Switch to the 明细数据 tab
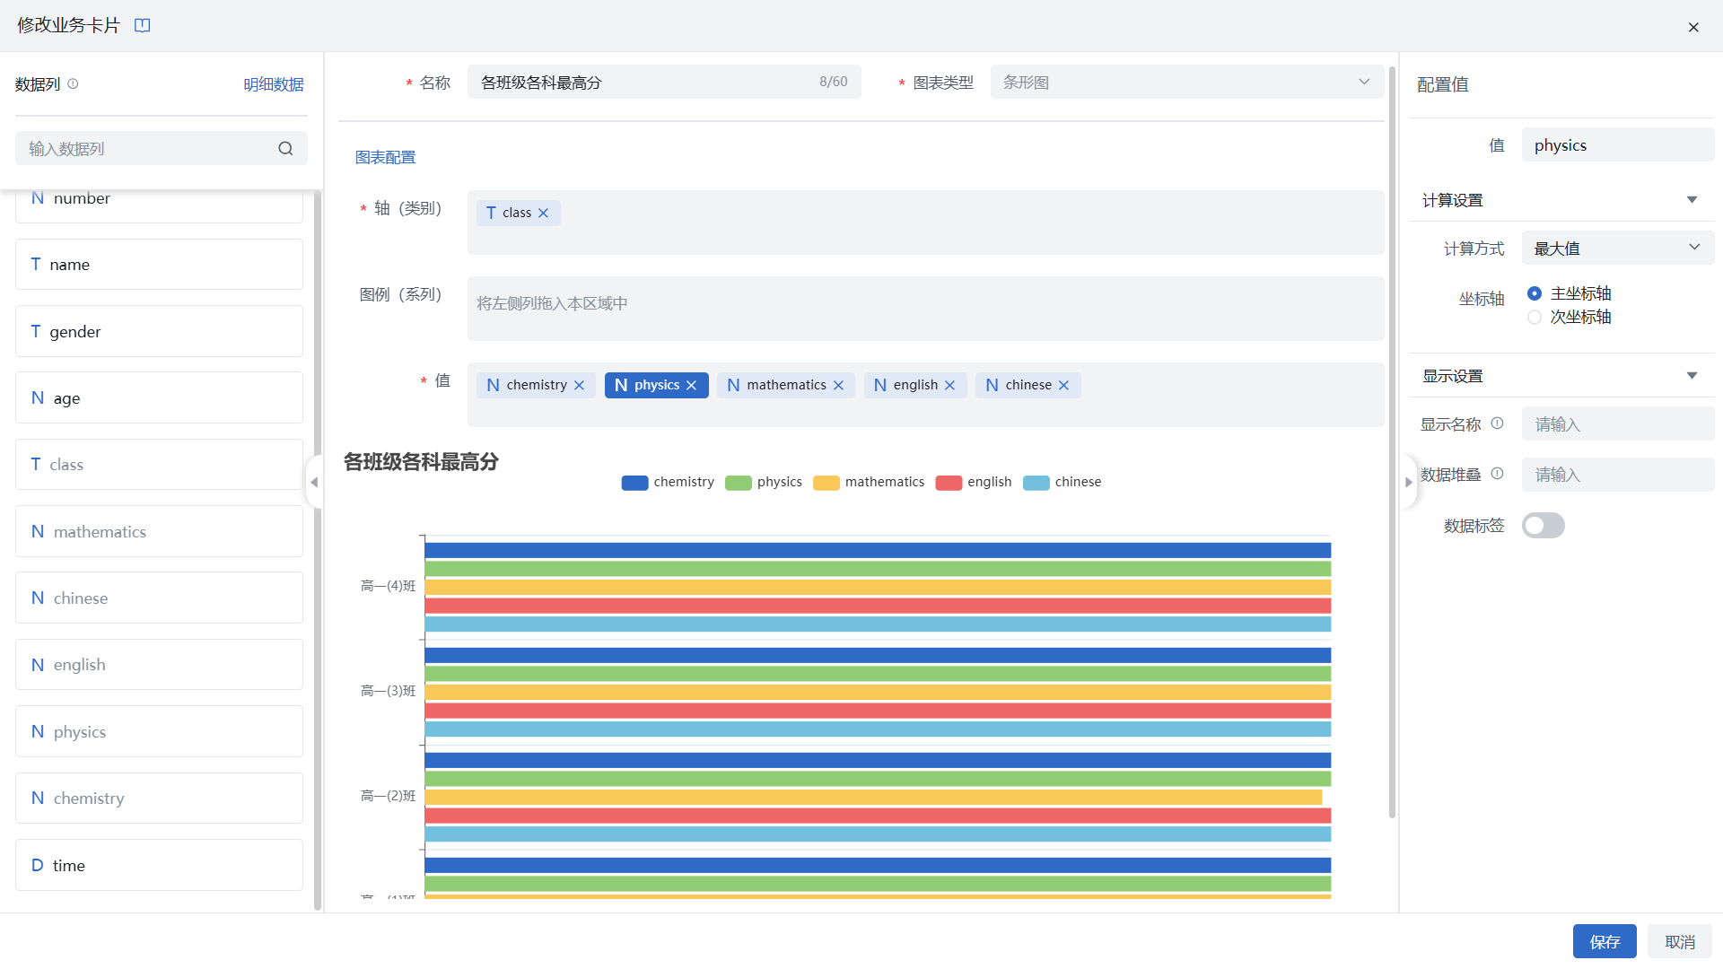The image size is (1723, 969). pyautogui.click(x=274, y=84)
